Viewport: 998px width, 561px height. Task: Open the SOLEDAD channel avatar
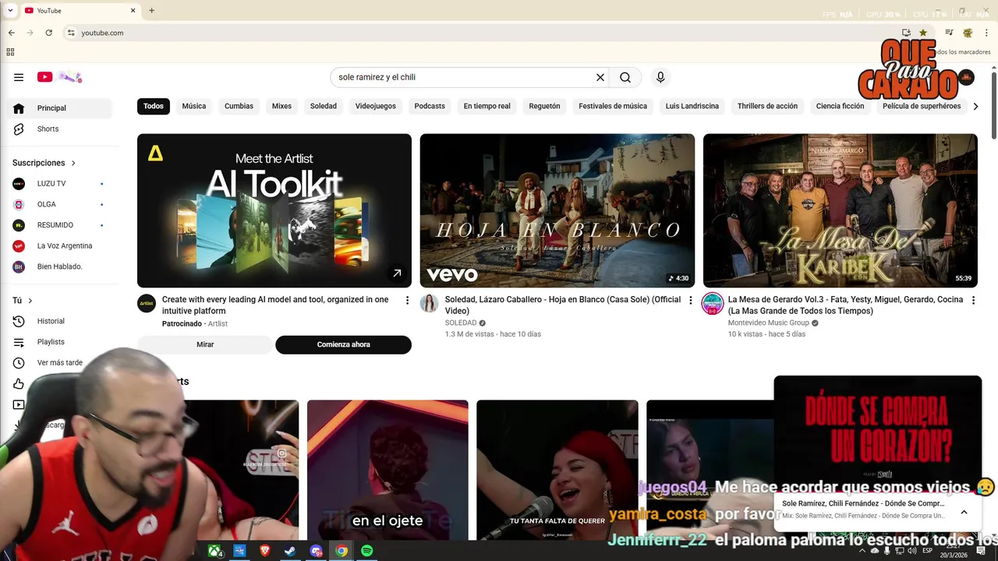point(430,303)
